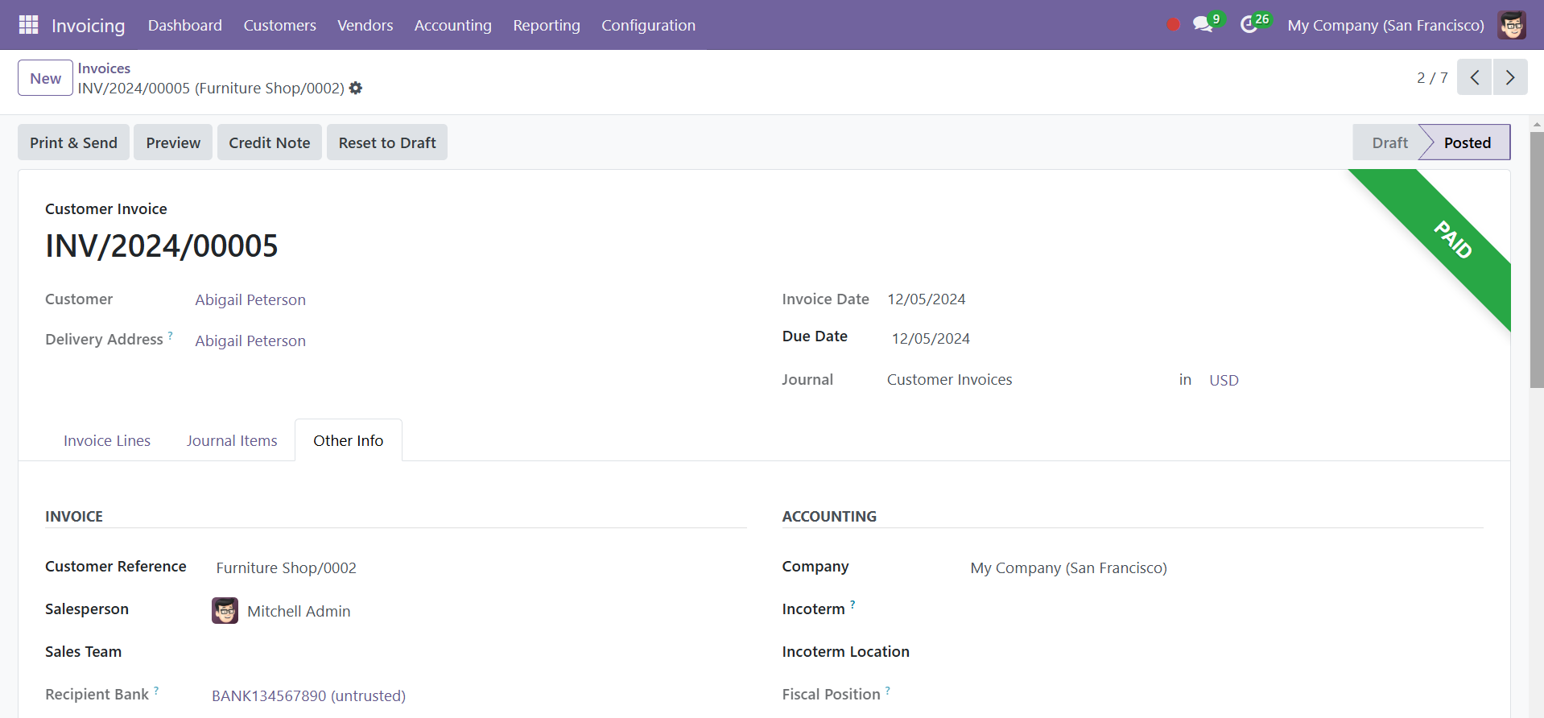
Task: Open the company switcher My Company (San Francisco)
Action: click(x=1385, y=25)
